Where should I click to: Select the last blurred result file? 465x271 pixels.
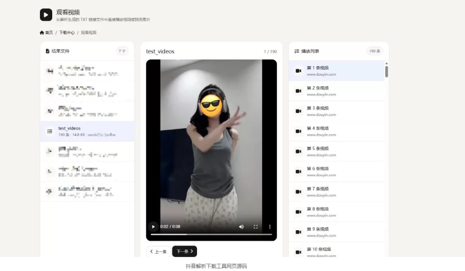[87, 192]
